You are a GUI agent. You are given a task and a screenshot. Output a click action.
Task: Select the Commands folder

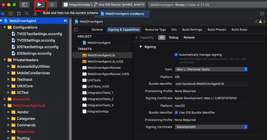point(23,125)
